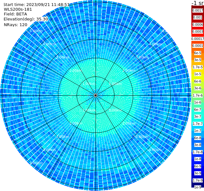Select the upper-left 4.00km ring label

click(49, 44)
